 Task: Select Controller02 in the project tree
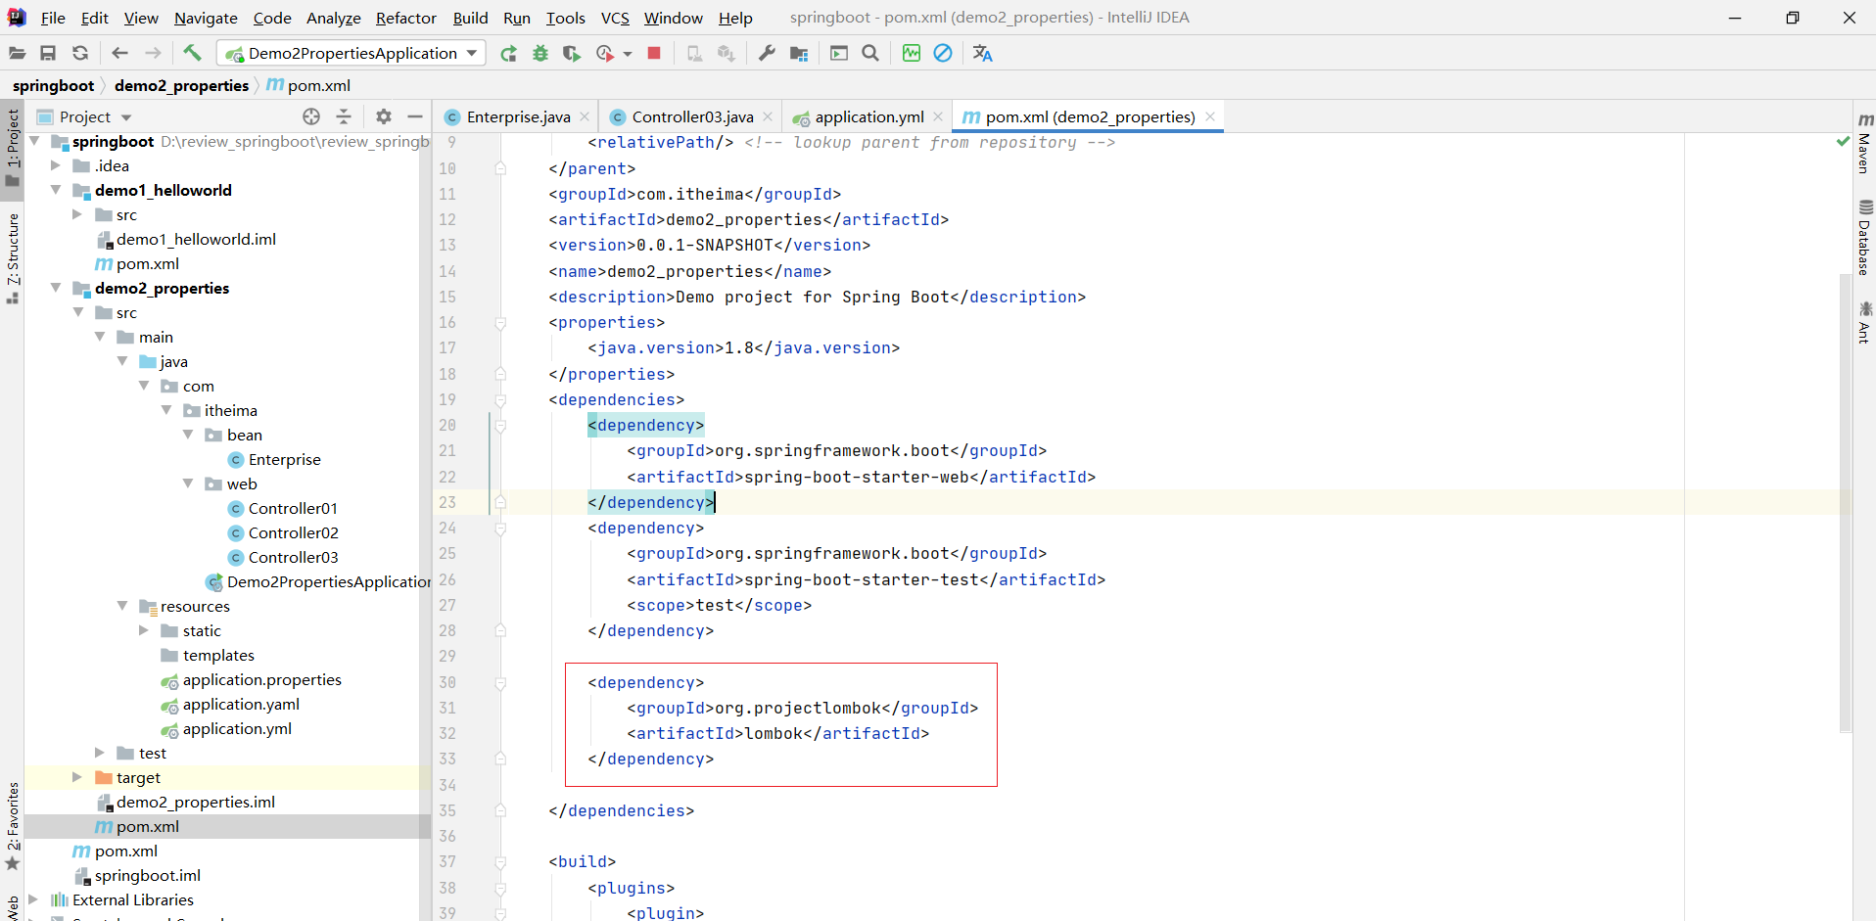293,532
